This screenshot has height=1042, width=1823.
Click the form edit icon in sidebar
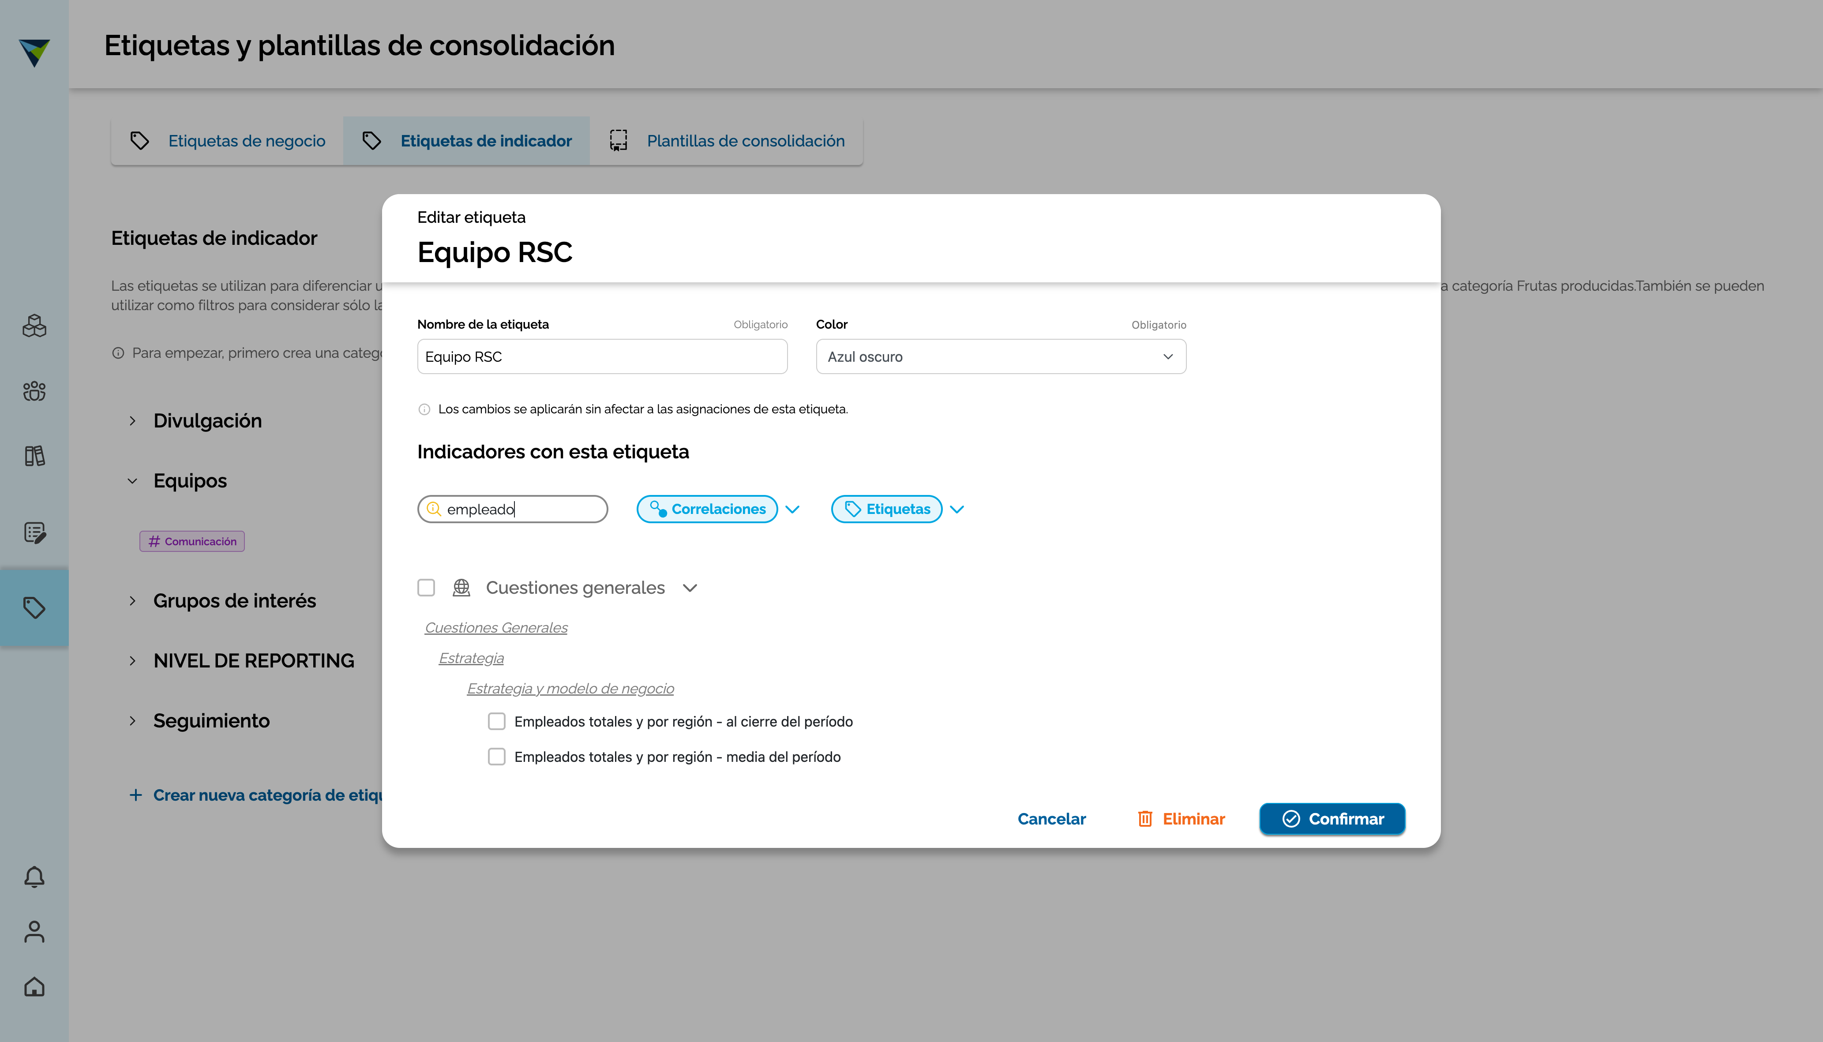click(x=34, y=532)
